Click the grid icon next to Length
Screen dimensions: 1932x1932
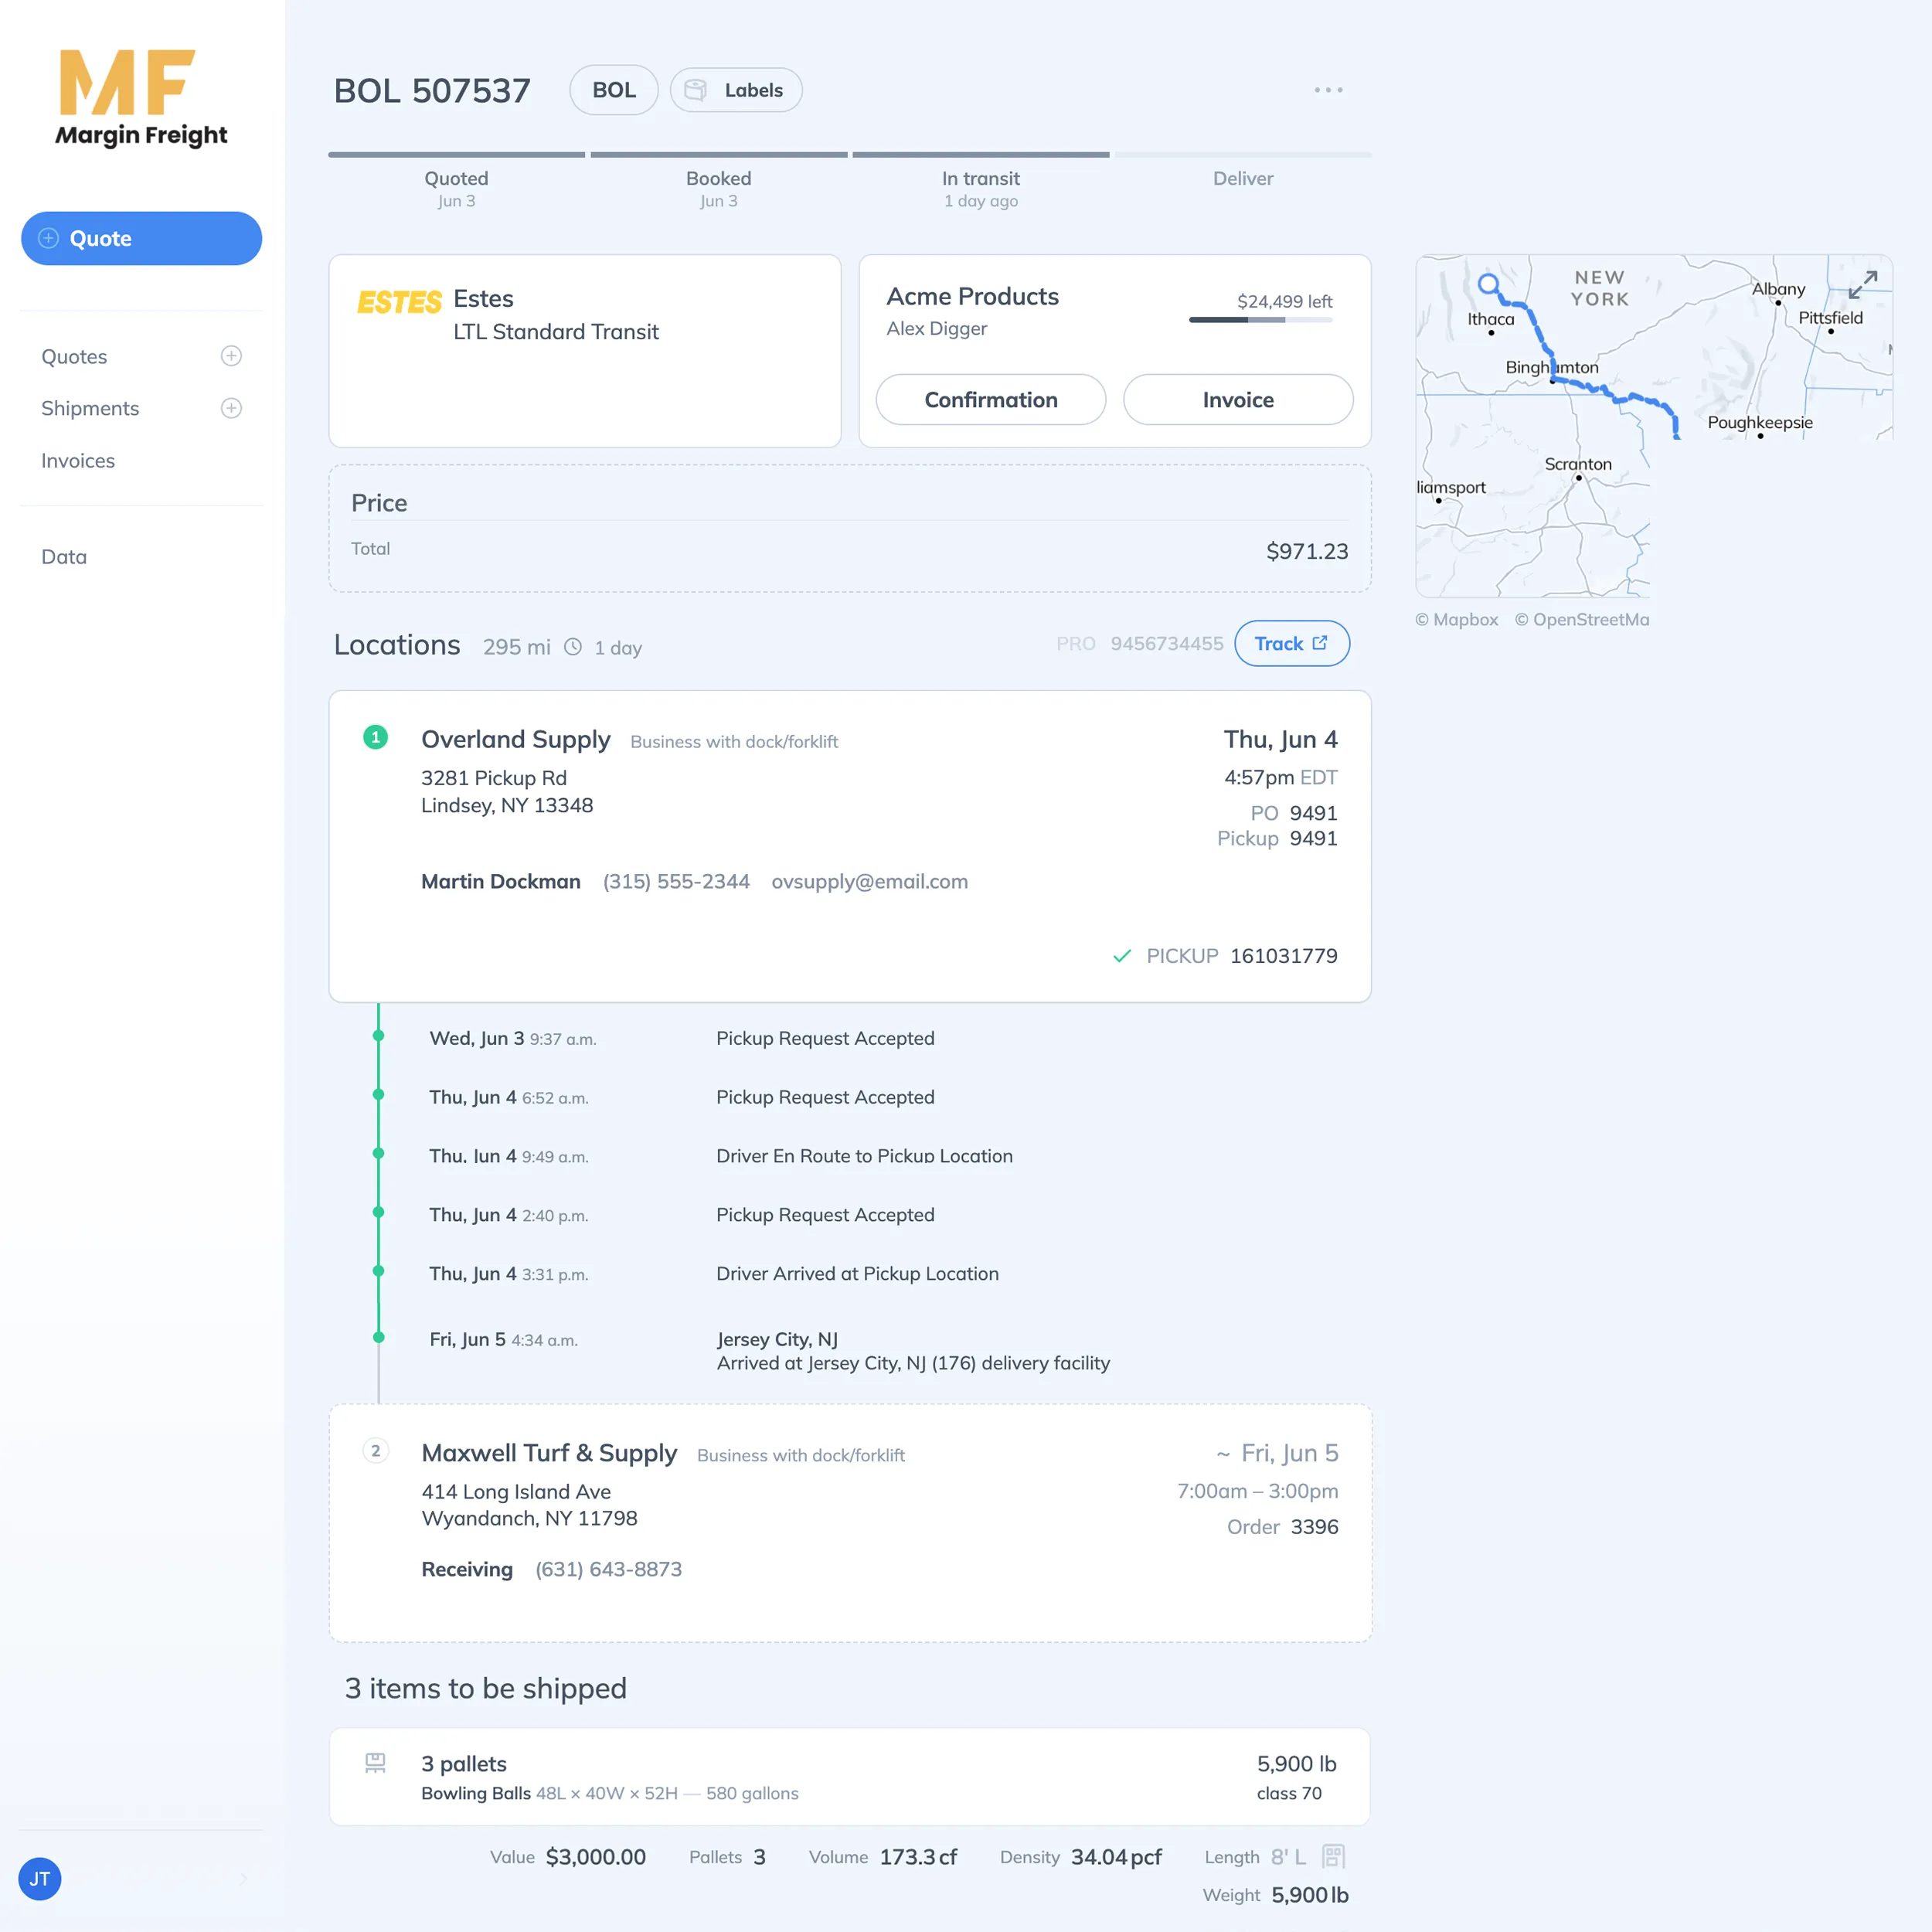pyautogui.click(x=1333, y=1857)
